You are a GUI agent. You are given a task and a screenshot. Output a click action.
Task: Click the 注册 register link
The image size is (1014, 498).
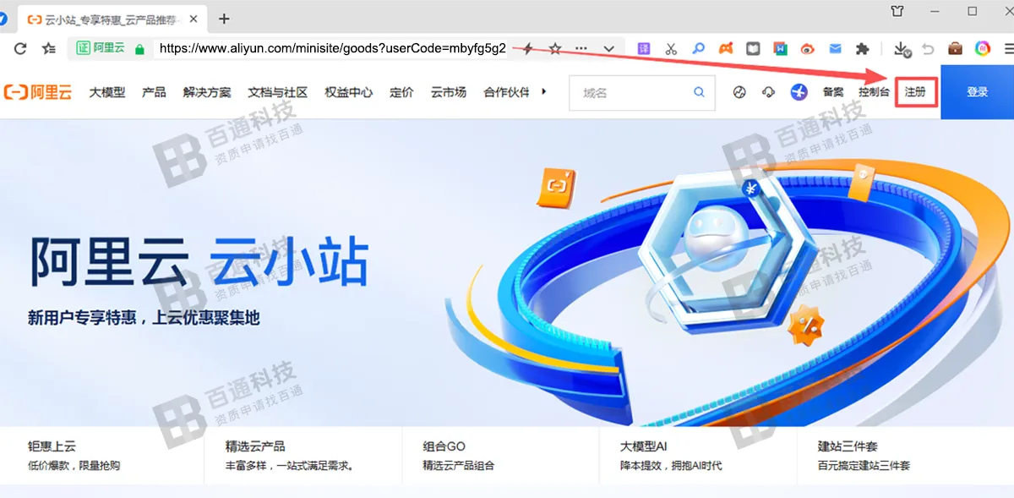tap(915, 91)
